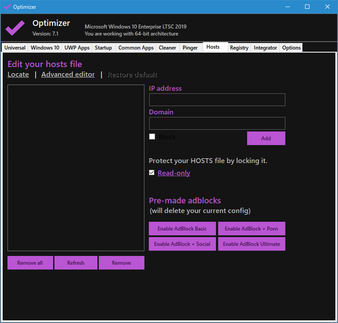Open the Windows 10 tab
338x323 pixels.
[x=45, y=48]
